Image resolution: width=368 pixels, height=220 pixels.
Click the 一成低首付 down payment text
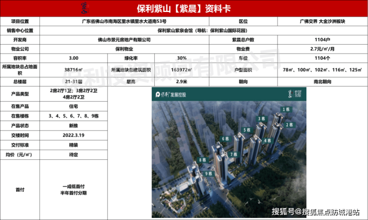click(x=74, y=183)
